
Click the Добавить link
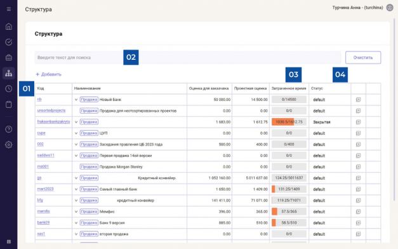tap(48, 74)
